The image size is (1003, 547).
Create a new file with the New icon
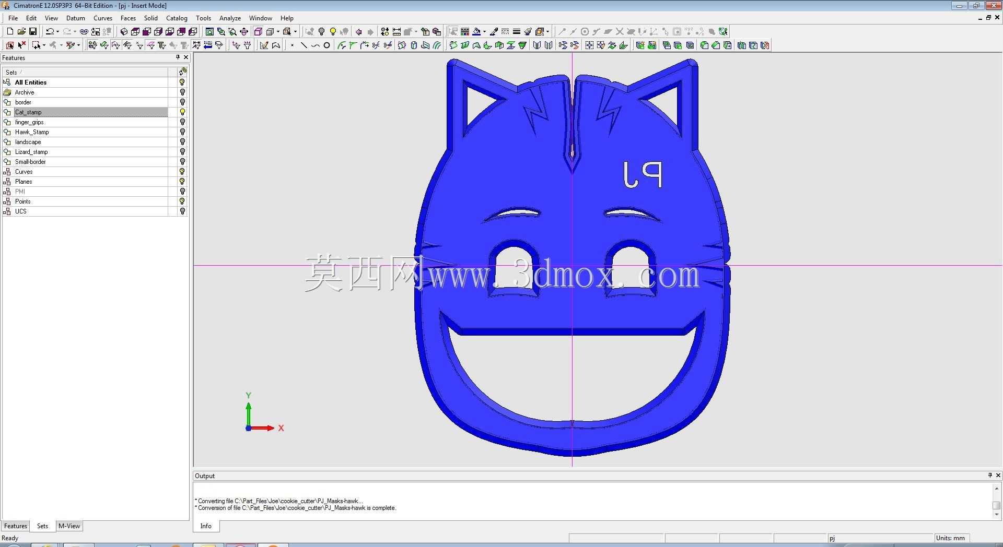10,31
